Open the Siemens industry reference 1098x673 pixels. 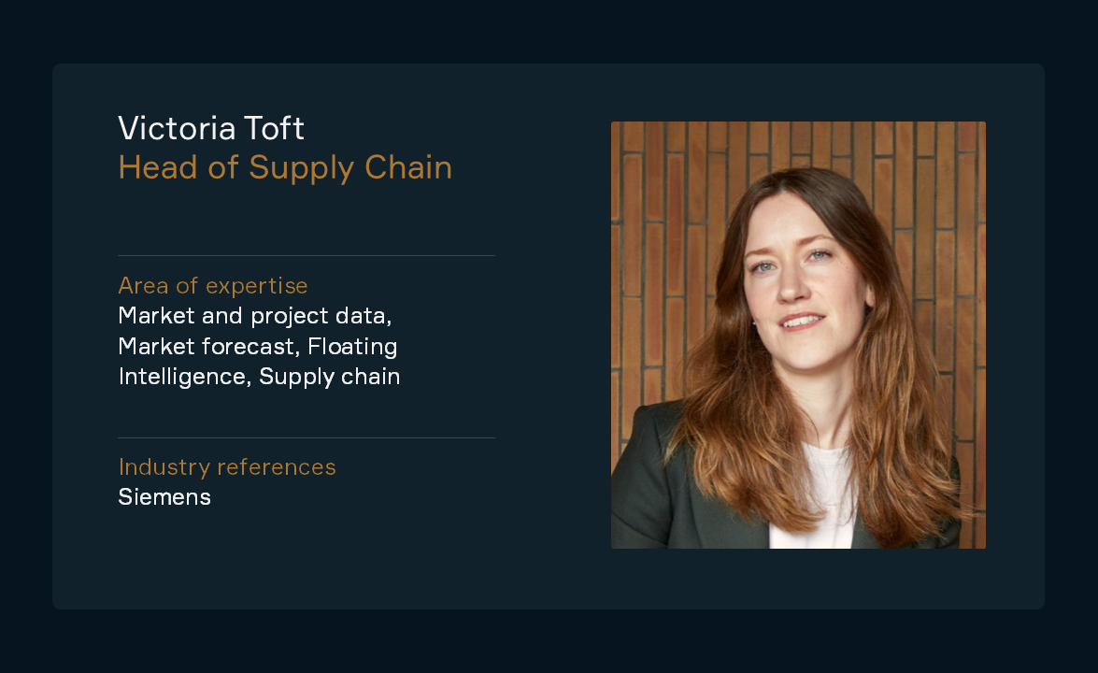click(x=164, y=497)
